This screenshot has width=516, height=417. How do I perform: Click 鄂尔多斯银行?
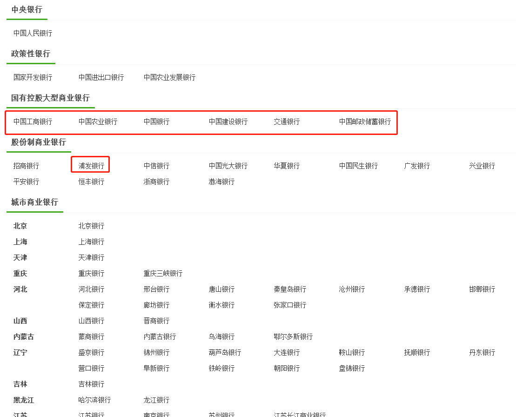click(293, 336)
